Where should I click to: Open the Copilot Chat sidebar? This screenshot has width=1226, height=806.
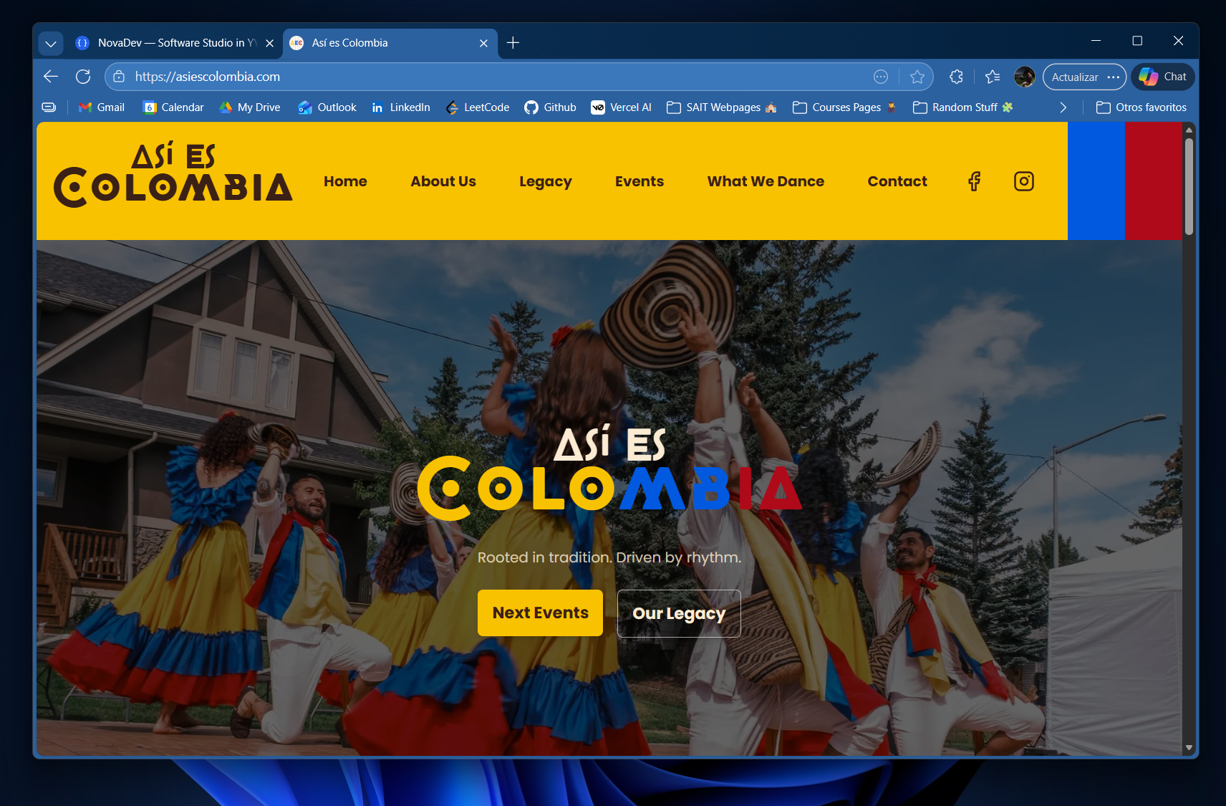click(x=1162, y=77)
